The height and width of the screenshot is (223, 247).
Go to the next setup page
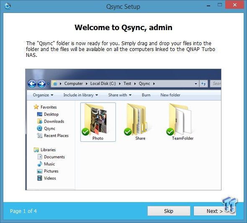[215, 211]
